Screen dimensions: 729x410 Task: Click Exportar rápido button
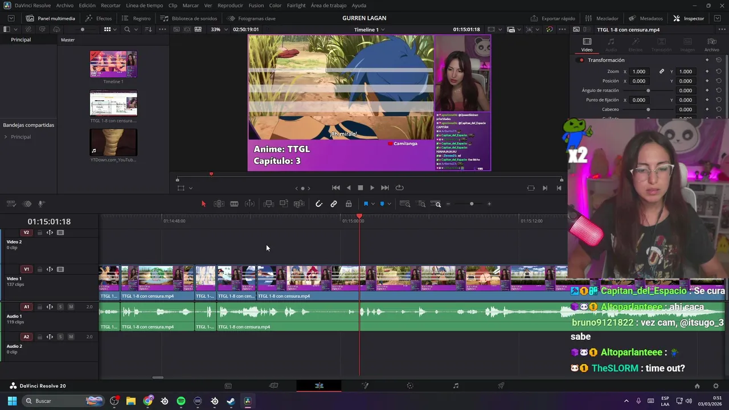[x=553, y=18]
